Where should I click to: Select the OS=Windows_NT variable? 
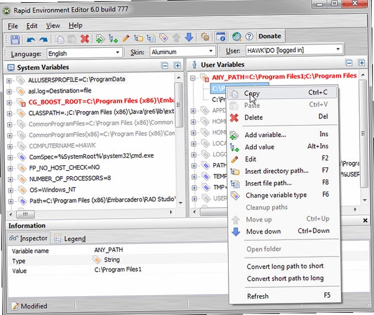pyautogui.click(x=52, y=190)
